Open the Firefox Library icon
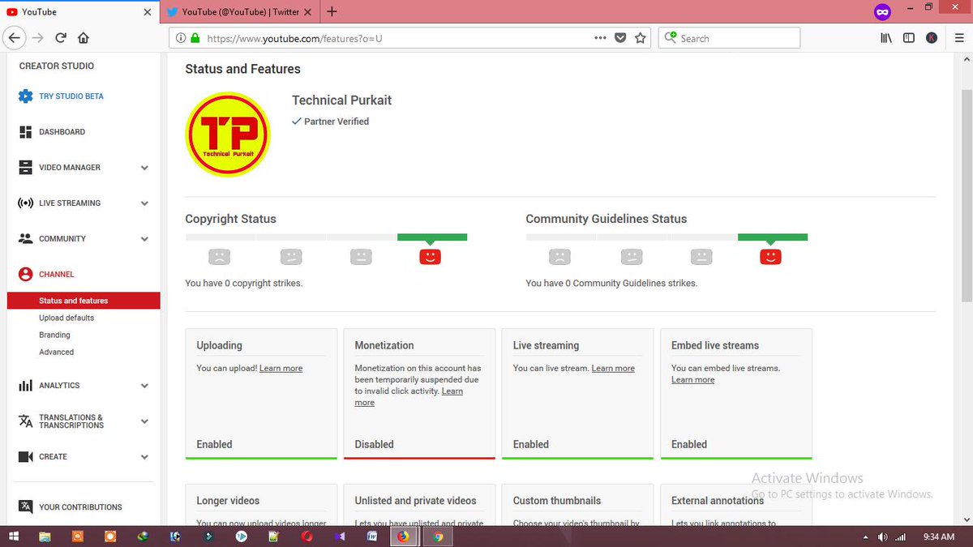Viewport: 973px width, 547px height. (x=886, y=38)
